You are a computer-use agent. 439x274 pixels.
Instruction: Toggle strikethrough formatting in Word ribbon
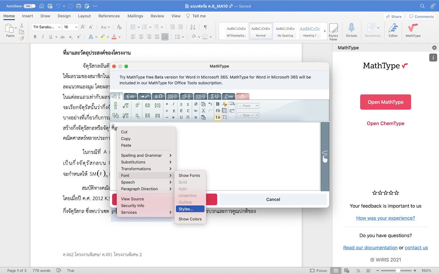[63, 37]
